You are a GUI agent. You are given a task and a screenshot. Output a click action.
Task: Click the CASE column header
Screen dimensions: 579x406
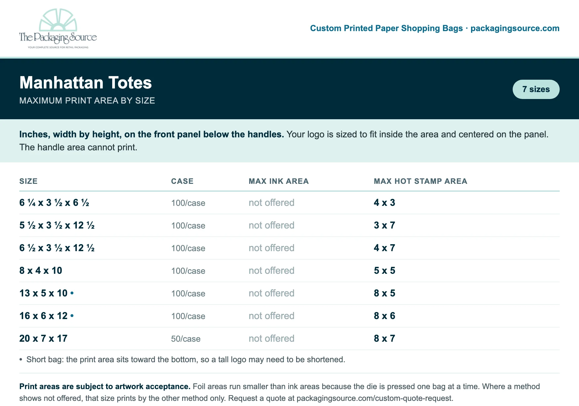coord(182,181)
